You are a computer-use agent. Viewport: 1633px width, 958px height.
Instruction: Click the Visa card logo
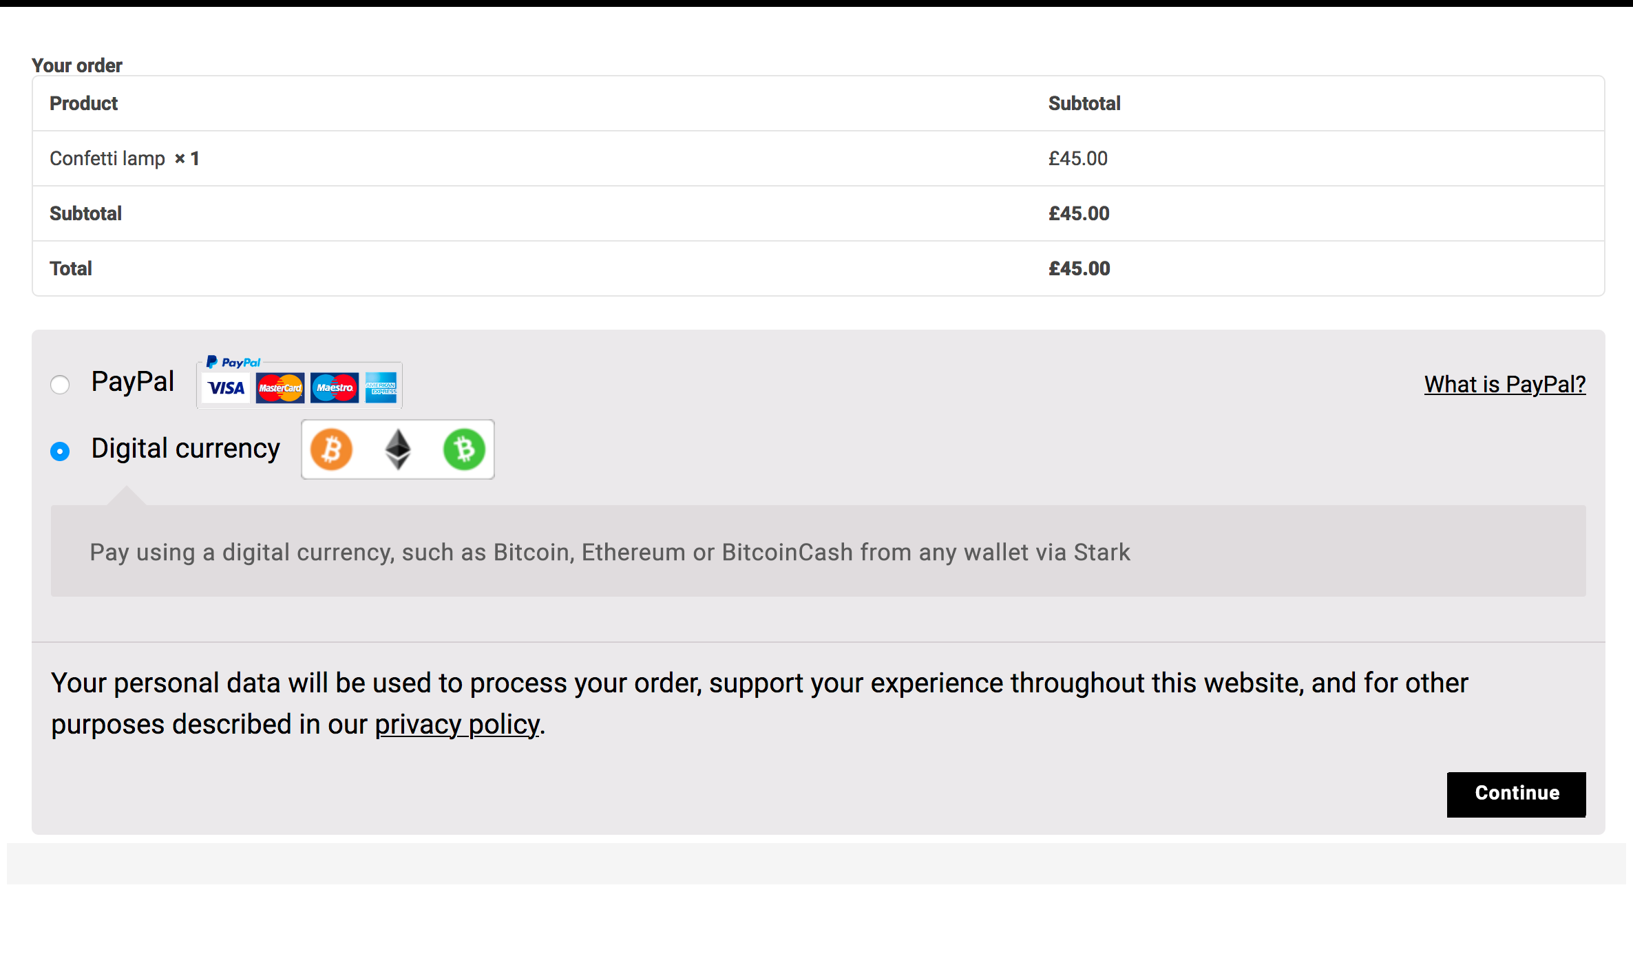point(226,388)
